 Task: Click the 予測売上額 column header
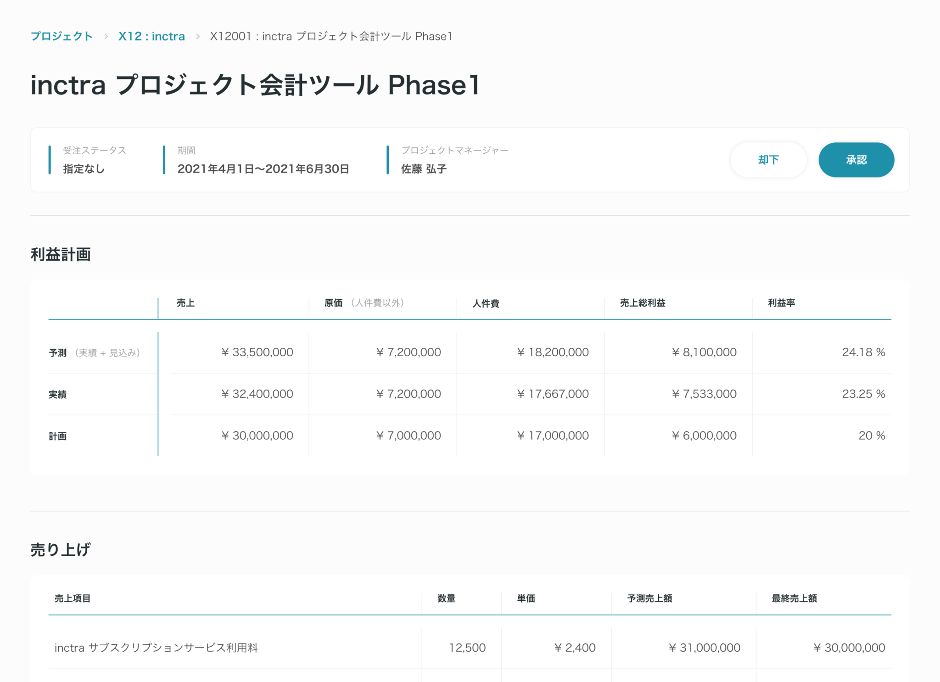pos(650,598)
